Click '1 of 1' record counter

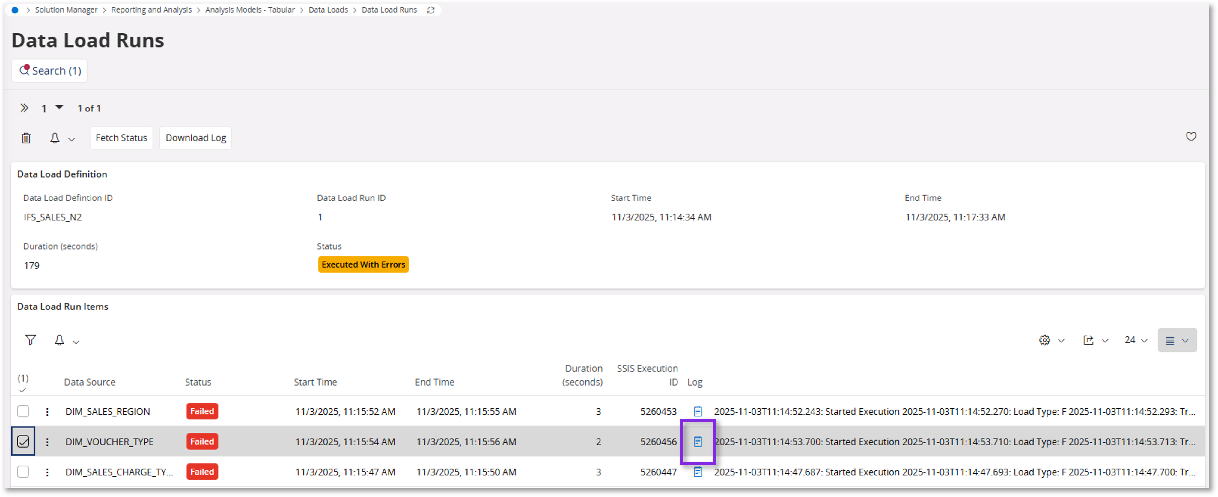tap(89, 109)
